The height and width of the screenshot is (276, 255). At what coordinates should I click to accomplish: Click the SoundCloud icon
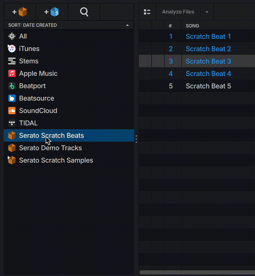[12, 111]
